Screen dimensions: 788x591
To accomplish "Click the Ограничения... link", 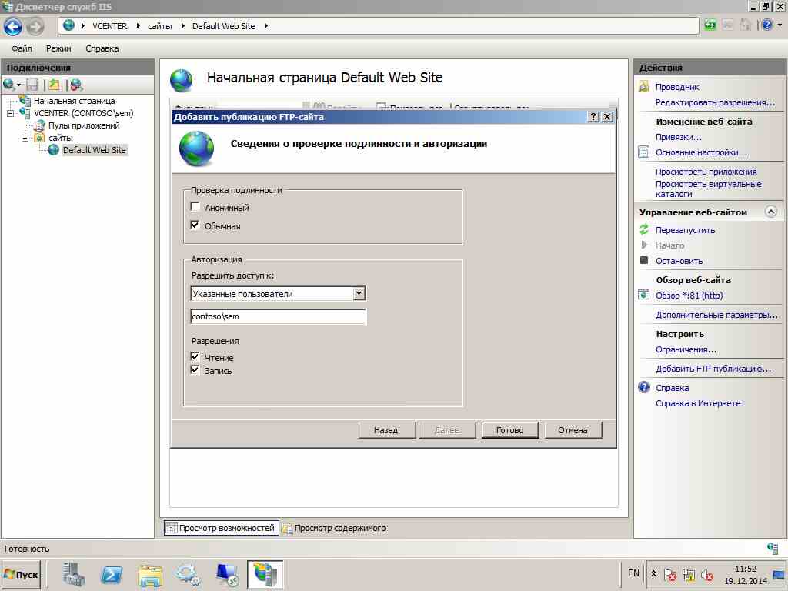I will (x=686, y=349).
